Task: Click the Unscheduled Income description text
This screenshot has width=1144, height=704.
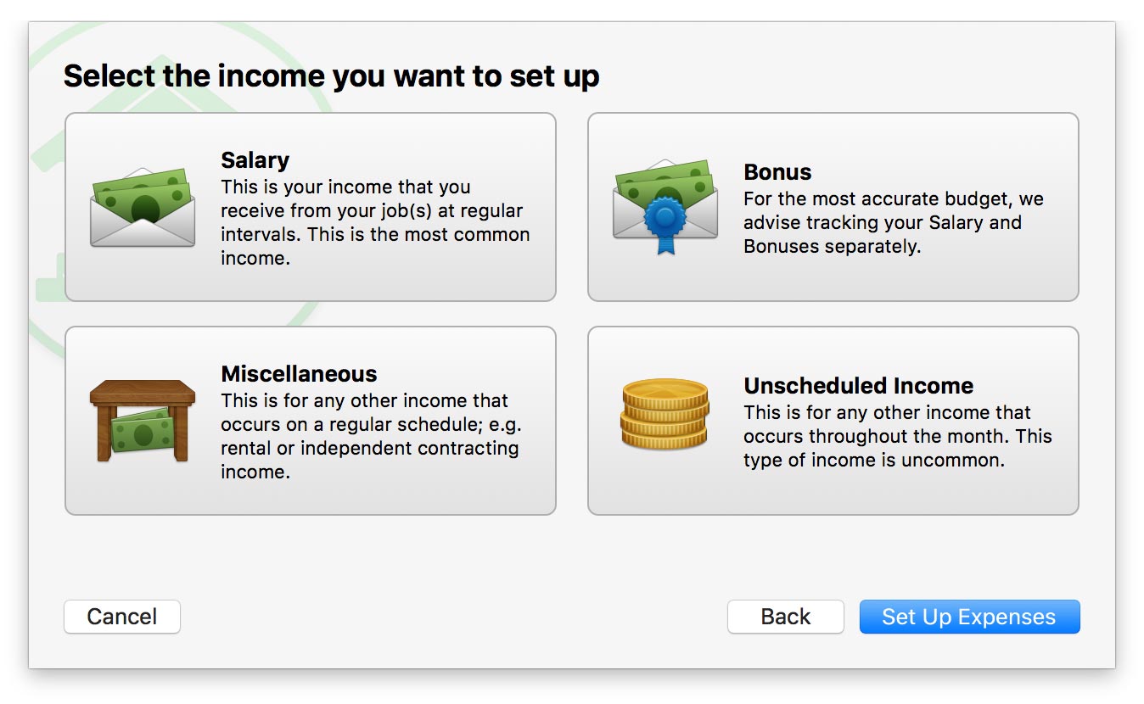Action: tap(897, 437)
